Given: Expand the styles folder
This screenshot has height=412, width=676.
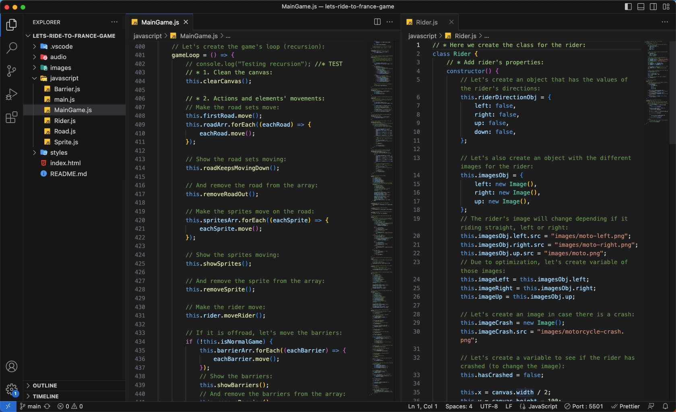Looking at the screenshot, I should tap(74, 153).
